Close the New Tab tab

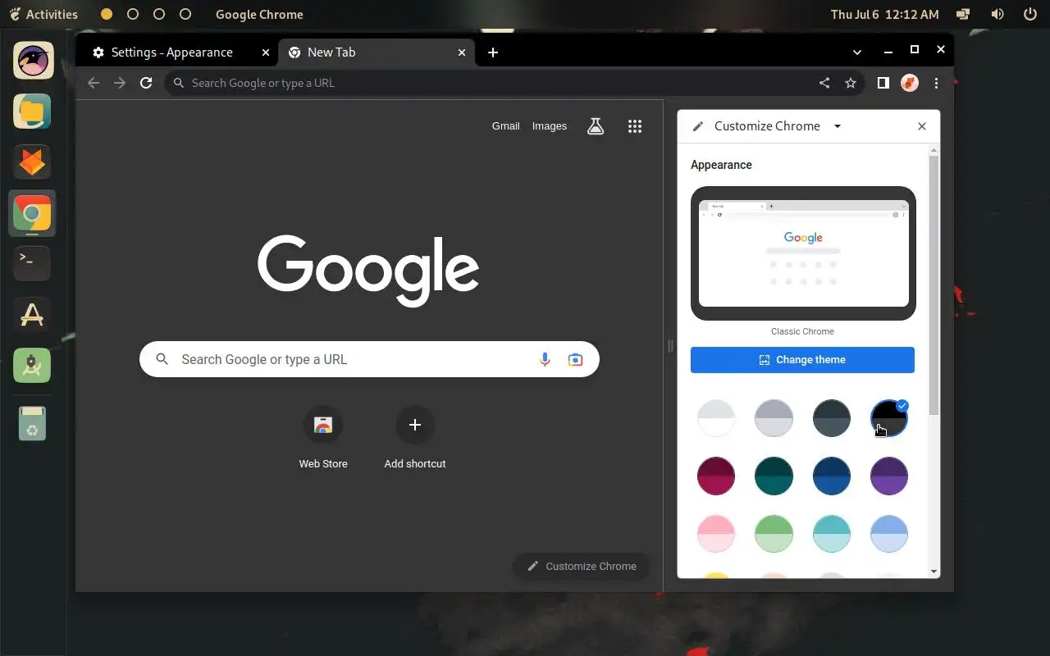click(462, 52)
